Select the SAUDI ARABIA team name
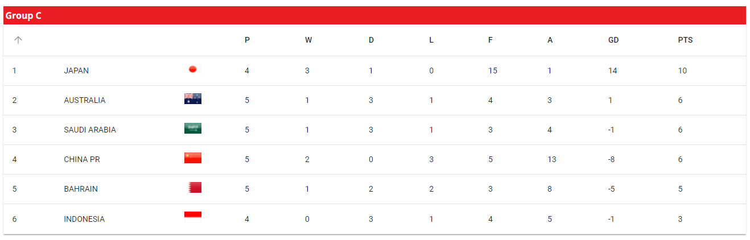750x240 pixels. (x=90, y=130)
